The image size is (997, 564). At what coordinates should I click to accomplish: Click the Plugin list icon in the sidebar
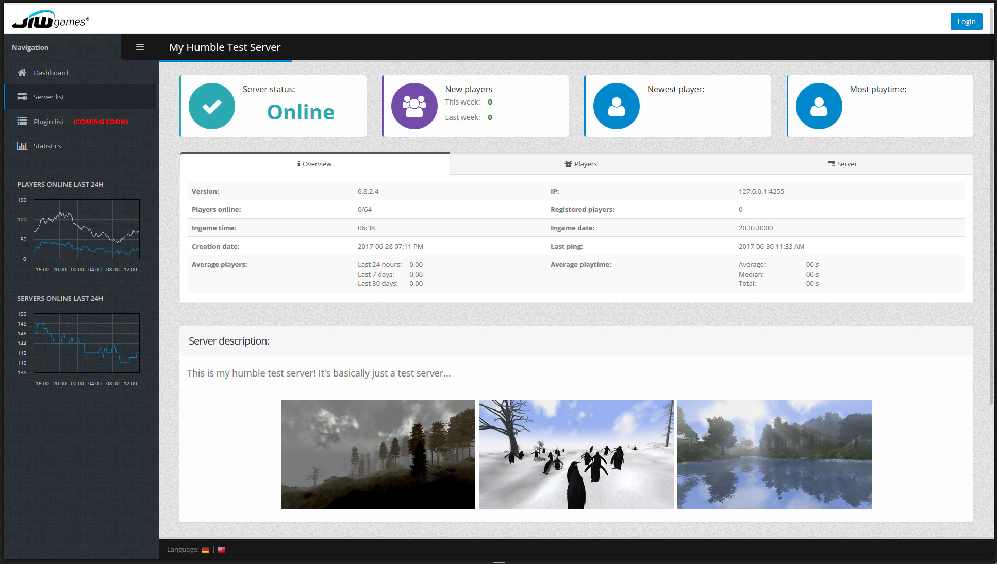point(22,122)
